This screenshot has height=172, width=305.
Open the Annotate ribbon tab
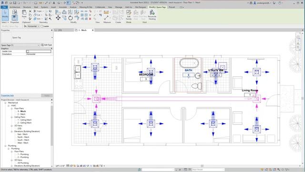pyautogui.click(x=63, y=7)
